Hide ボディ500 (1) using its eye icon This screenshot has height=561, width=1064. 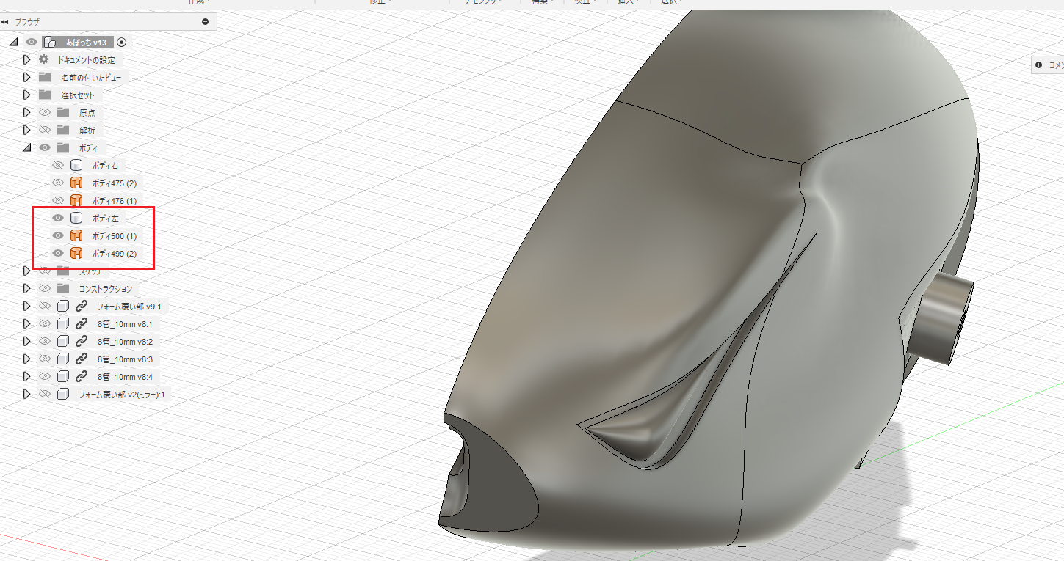(58, 235)
